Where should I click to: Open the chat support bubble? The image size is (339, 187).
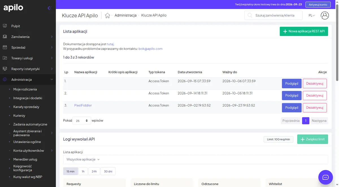pyautogui.click(x=325, y=177)
